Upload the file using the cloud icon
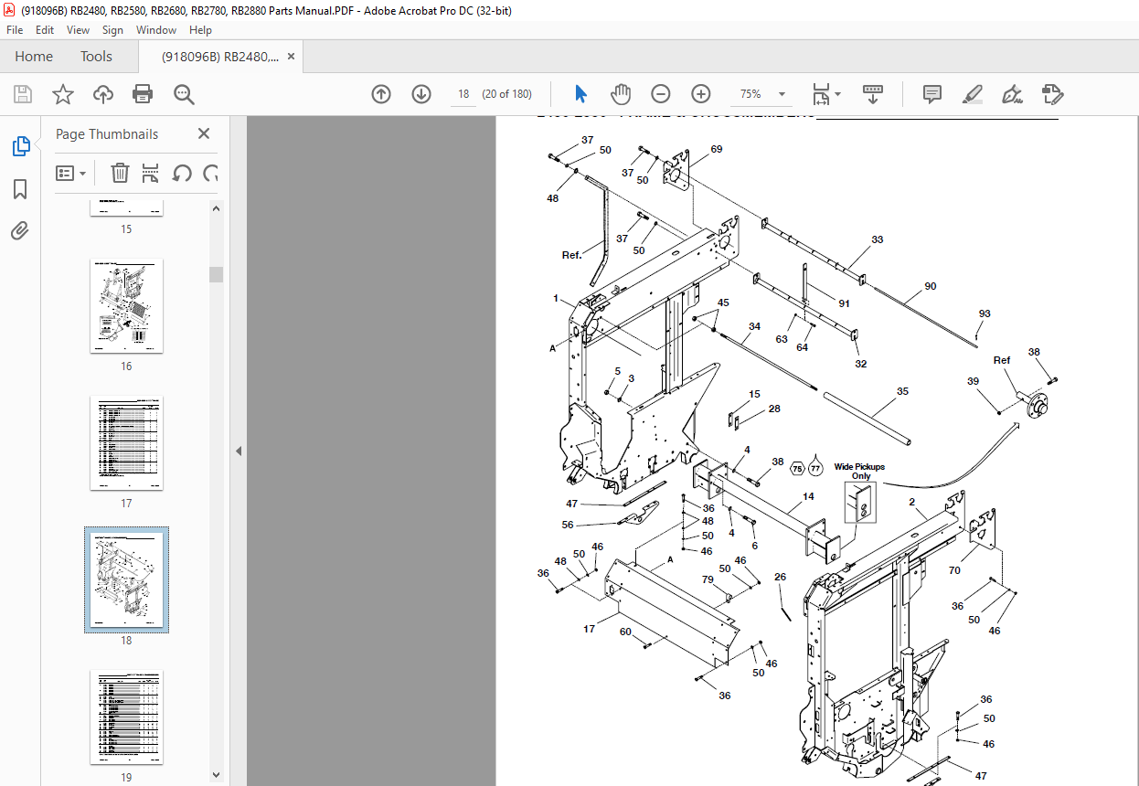The height and width of the screenshot is (786, 1139). click(103, 94)
